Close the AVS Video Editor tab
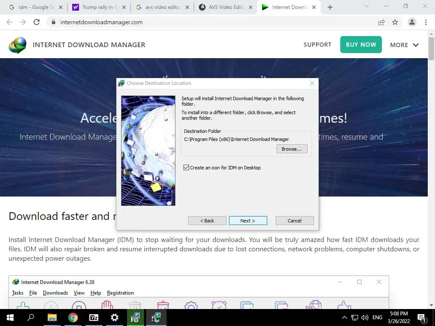The image size is (435, 326). [x=251, y=8]
